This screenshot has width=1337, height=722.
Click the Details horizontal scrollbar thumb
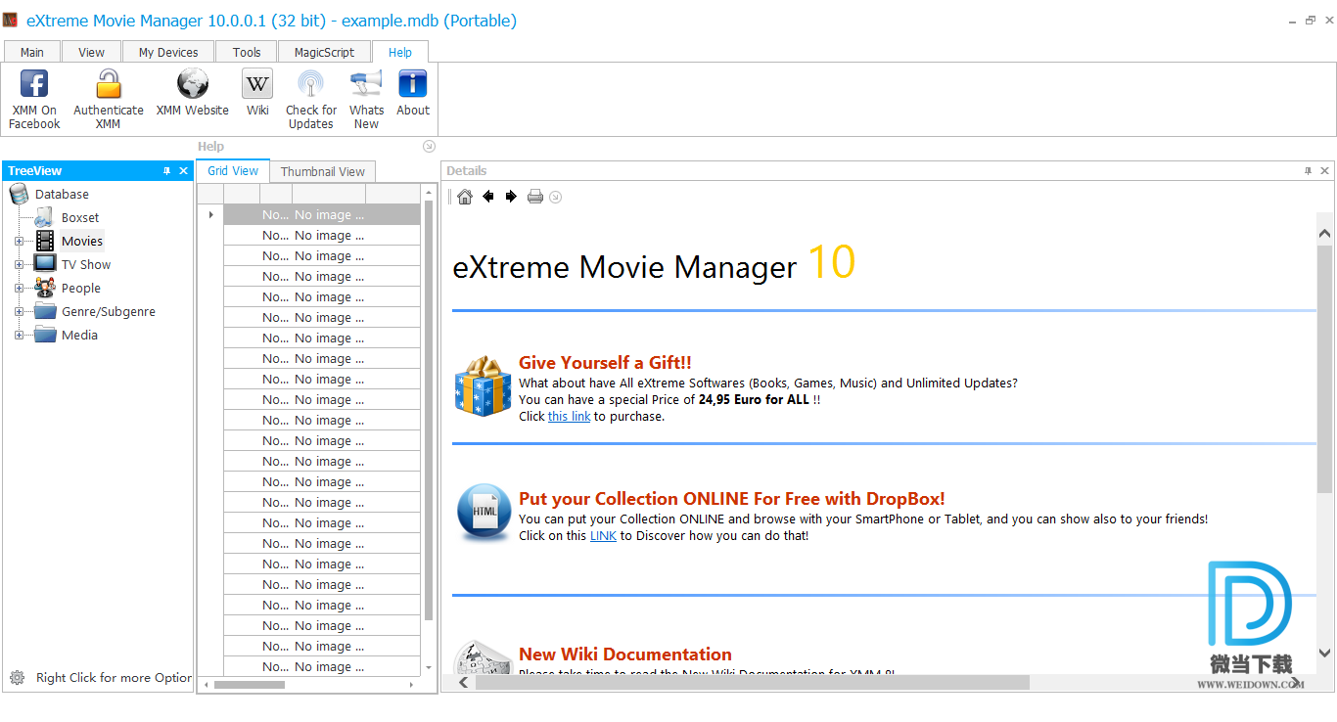click(x=753, y=682)
